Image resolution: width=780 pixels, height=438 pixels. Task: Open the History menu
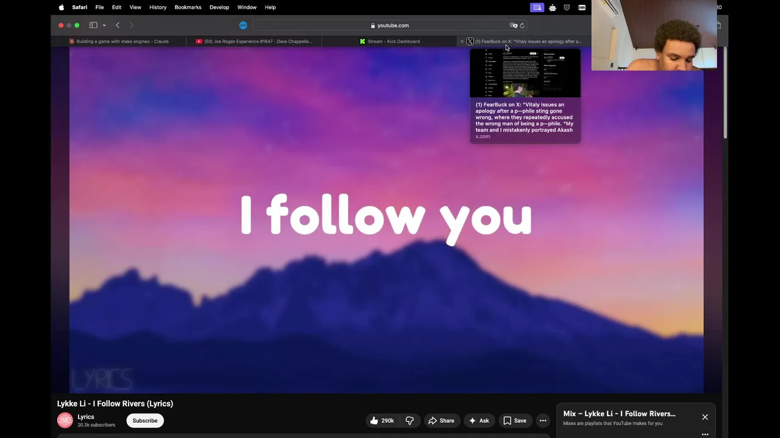158,7
